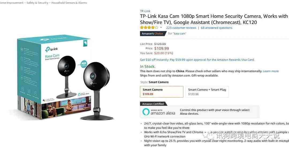Click the TP-Link brand link
The width and height of the screenshot is (289, 148).
pyautogui.click(x=145, y=11)
